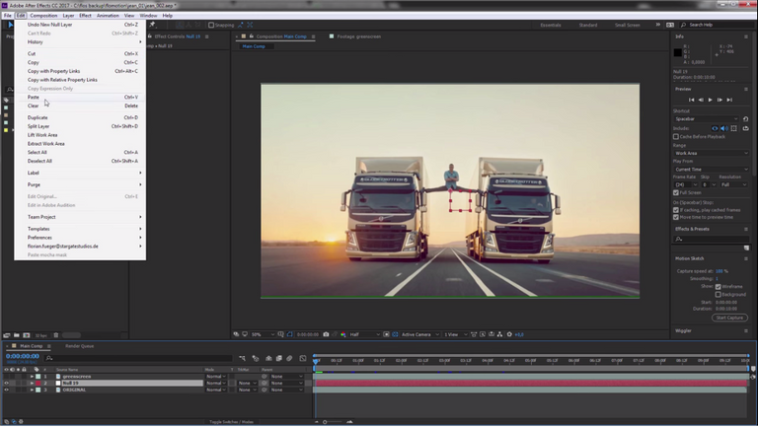Jump to first frame in Preview panel
Viewport: 758px width, 427px height.
pos(691,100)
